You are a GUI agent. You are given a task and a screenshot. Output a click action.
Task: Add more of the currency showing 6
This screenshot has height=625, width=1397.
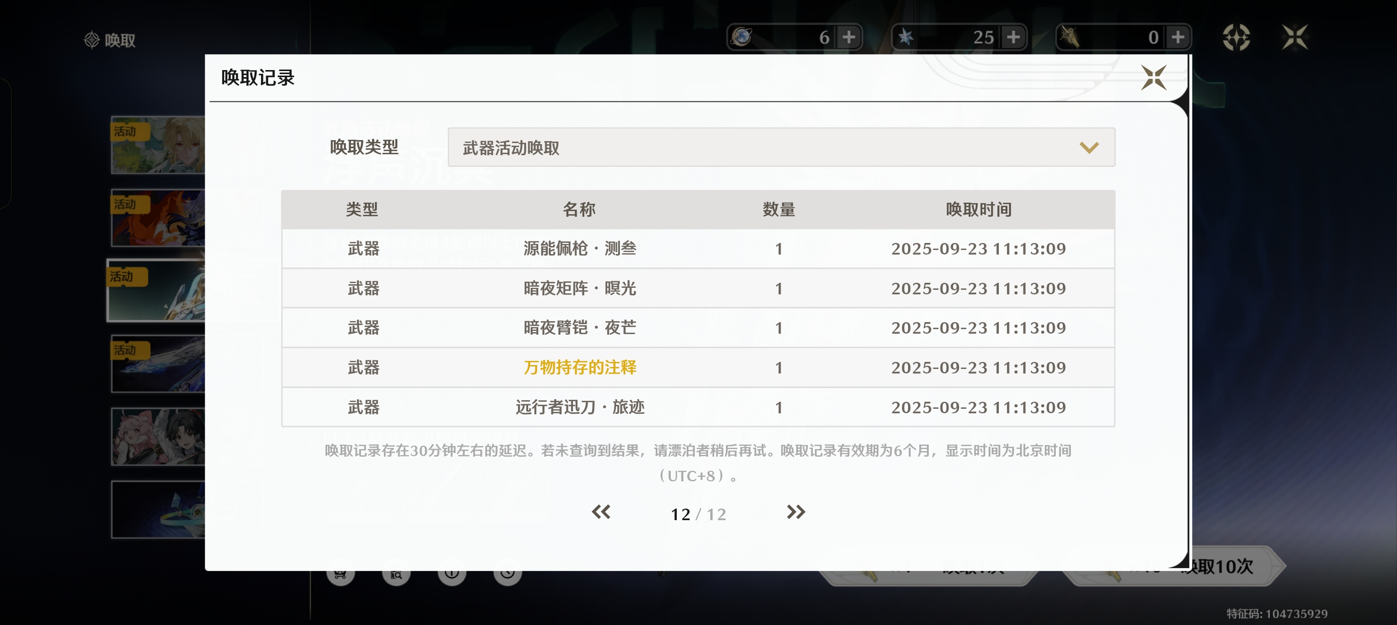click(x=849, y=37)
